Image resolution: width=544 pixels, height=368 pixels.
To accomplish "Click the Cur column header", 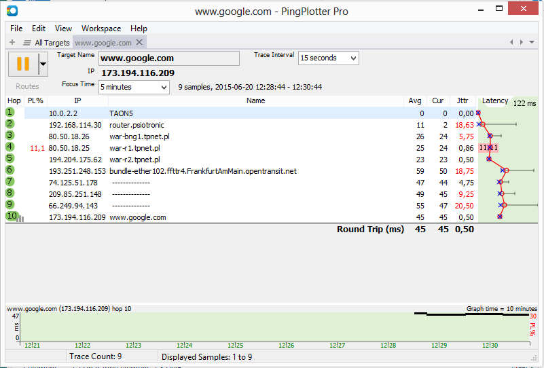I will pos(438,100).
